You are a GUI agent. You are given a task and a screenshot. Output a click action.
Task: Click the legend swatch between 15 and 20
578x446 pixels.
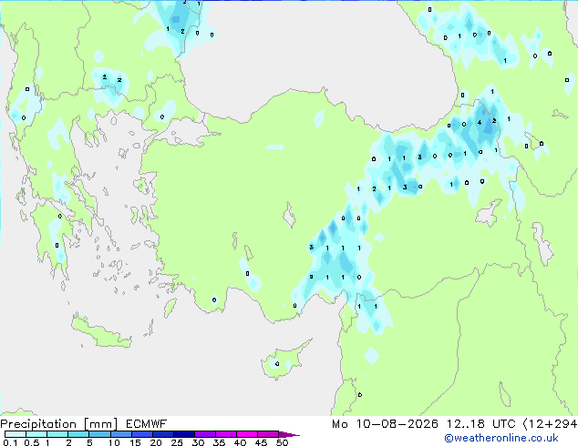[x=141, y=434]
